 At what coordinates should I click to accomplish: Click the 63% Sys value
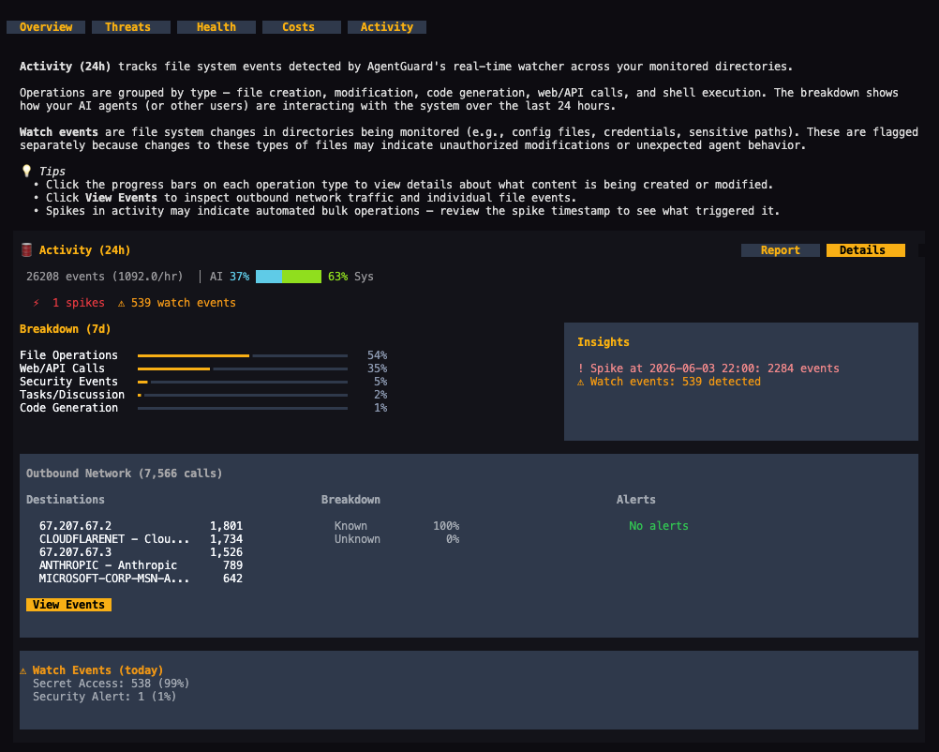[x=337, y=277]
